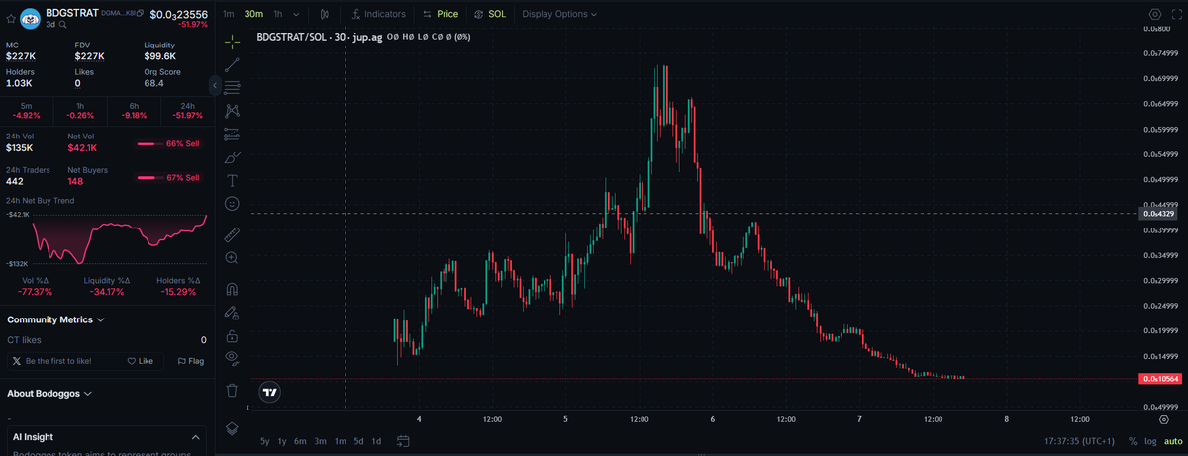Set chart range to 1m at bottom
1188x456 pixels.
pyautogui.click(x=340, y=441)
